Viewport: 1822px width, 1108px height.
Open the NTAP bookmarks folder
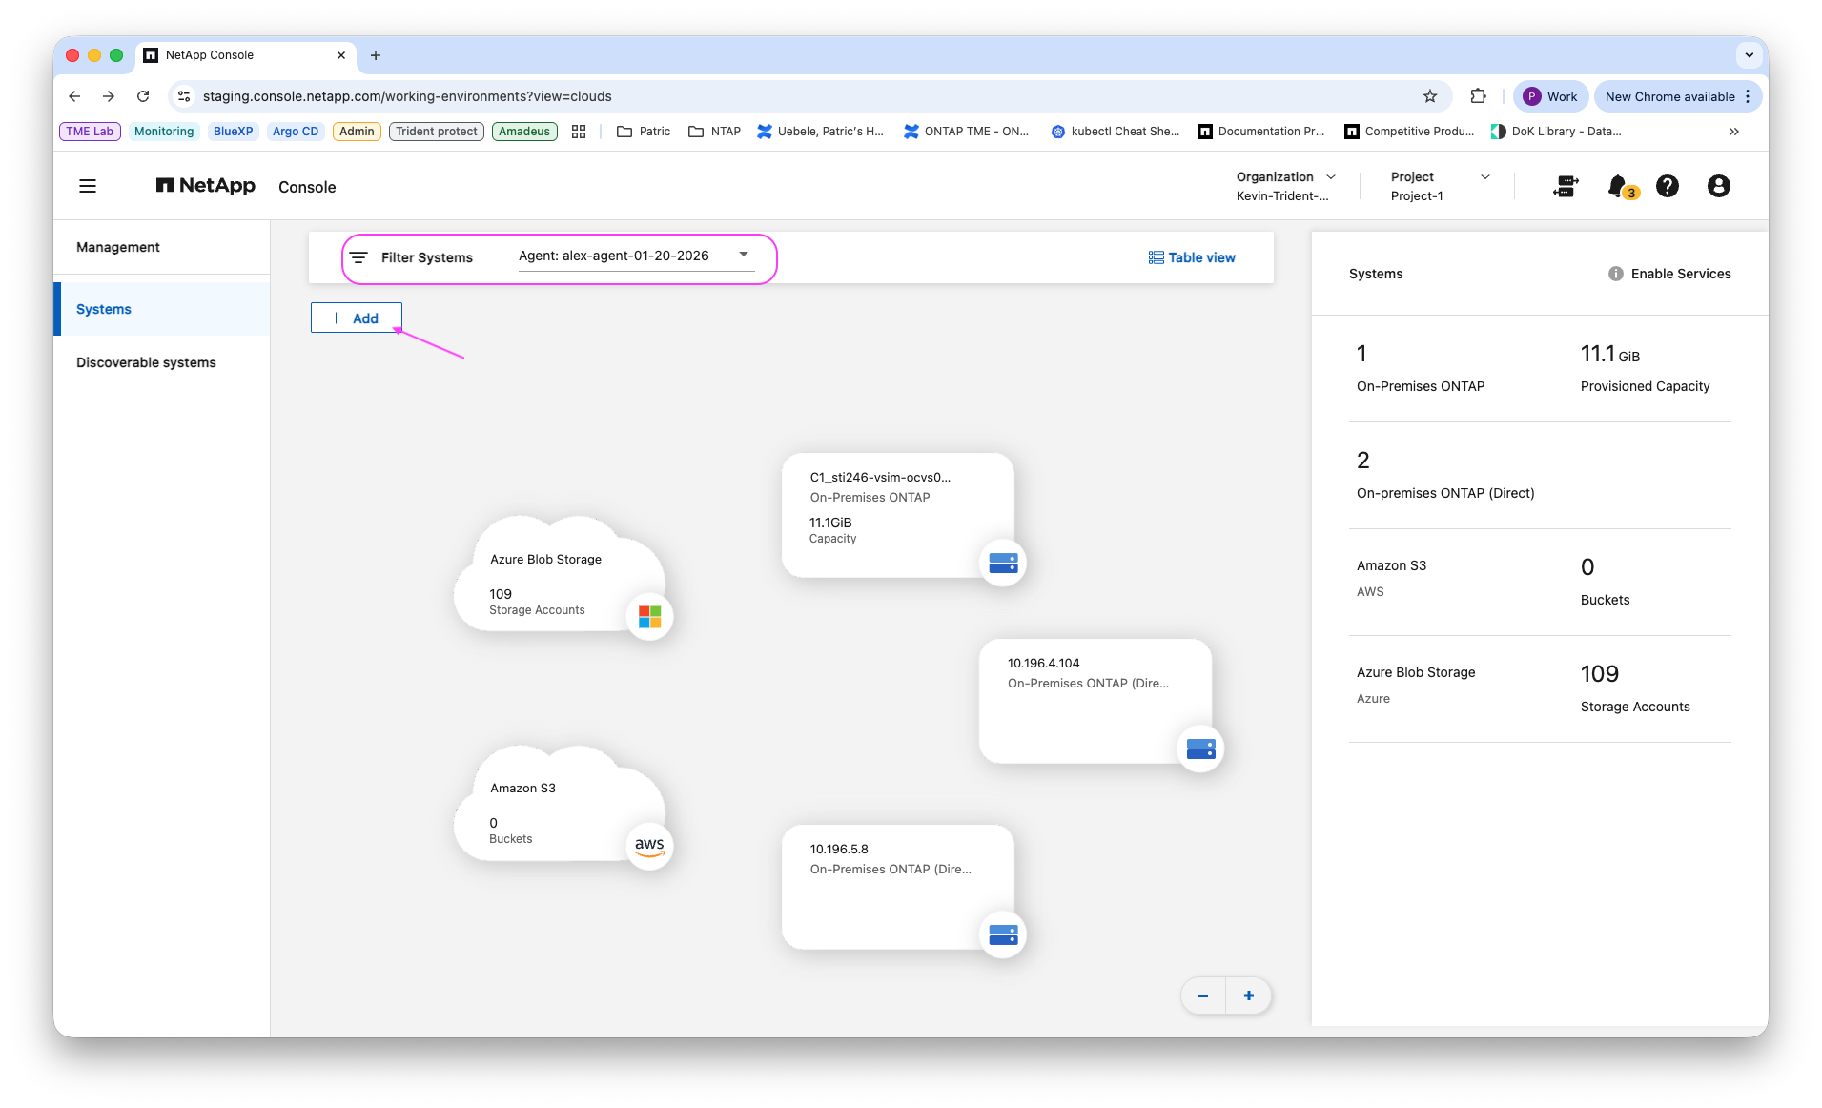click(x=714, y=132)
